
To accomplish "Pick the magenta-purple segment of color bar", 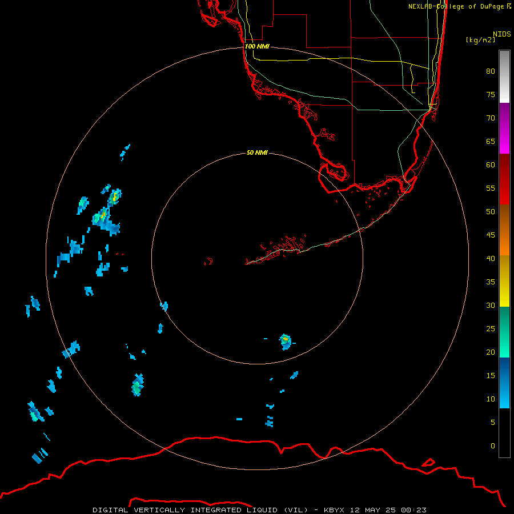I will pos(504,128).
